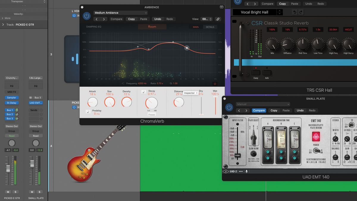Viewport: 357px width, 201px height.
Task: Switch to the DETAILS tab in ChromaVerb
Action: click(x=210, y=27)
